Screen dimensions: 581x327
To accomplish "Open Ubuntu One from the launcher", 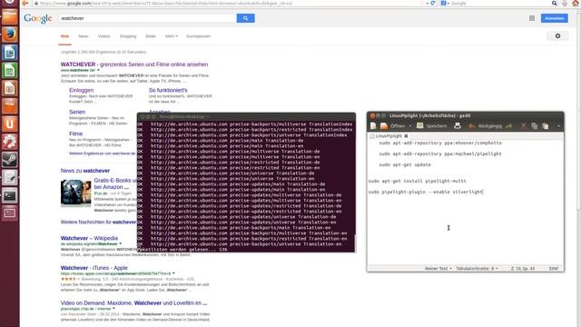I will click(x=10, y=124).
